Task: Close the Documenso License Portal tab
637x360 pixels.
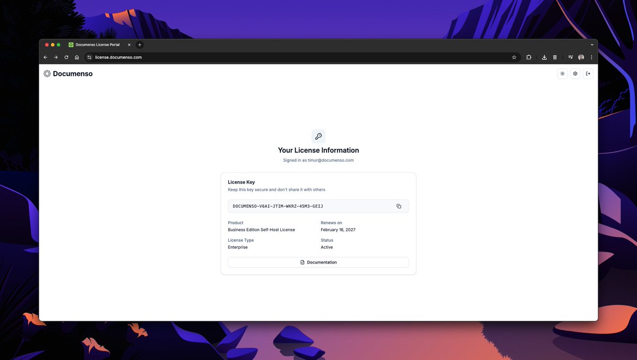Action: tap(129, 45)
